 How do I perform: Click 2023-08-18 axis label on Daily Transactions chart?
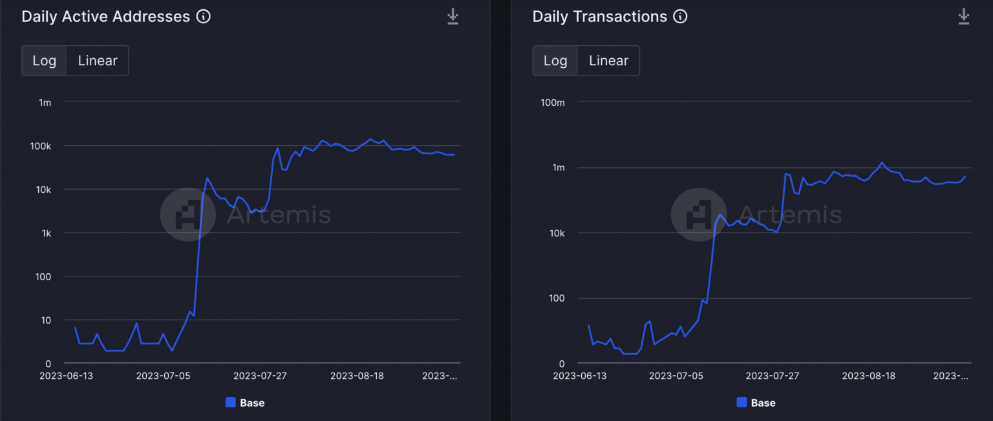click(868, 376)
